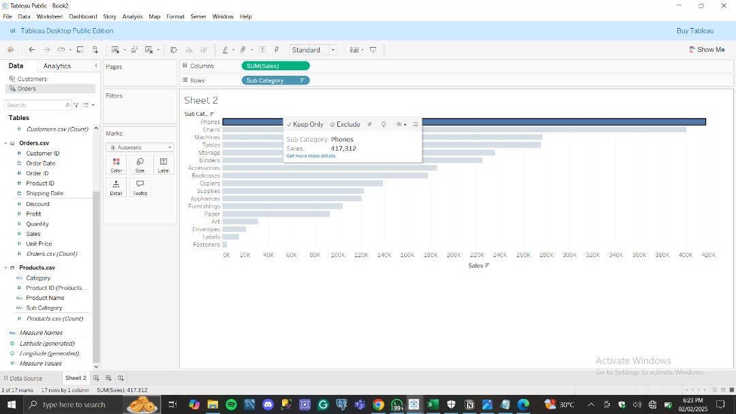Select the Profit field in Orders.csv
The height and width of the screenshot is (414, 736).
[33, 213]
